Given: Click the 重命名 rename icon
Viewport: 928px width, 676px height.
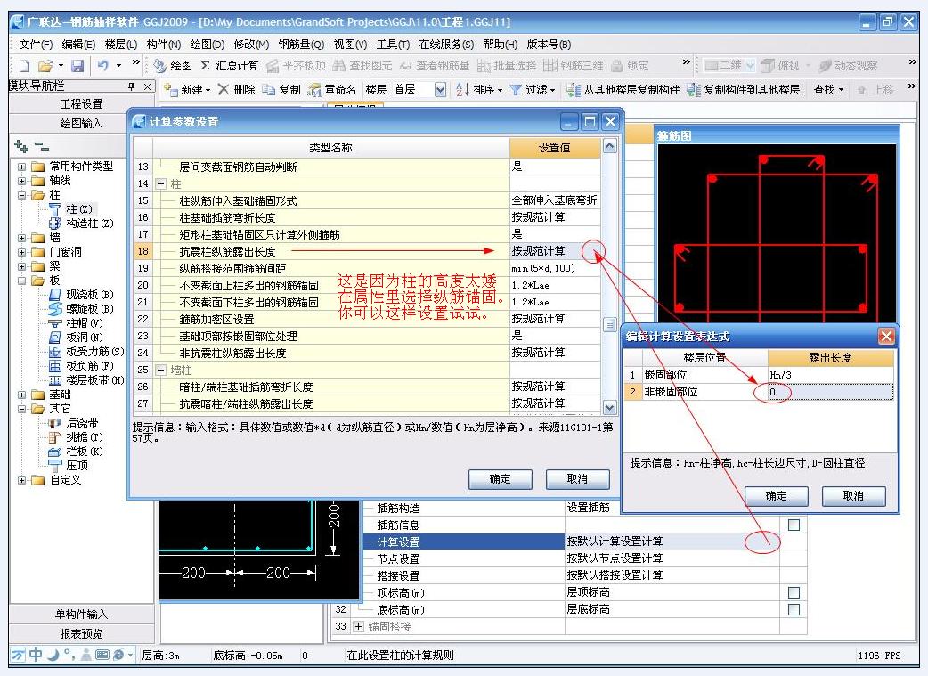Looking at the screenshot, I should (x=314, y=90).
